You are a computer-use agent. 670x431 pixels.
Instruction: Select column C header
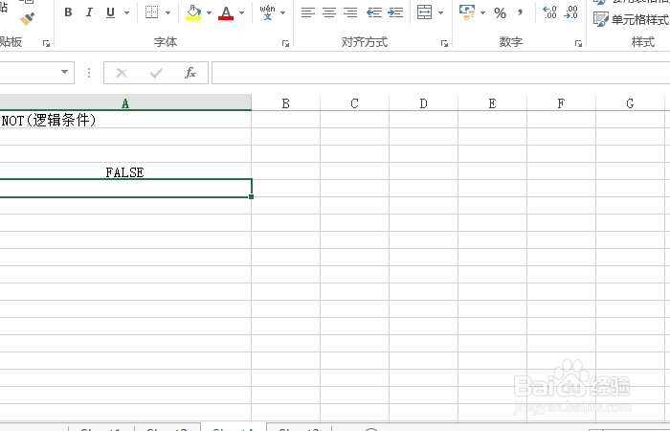(x=355, y=103)
